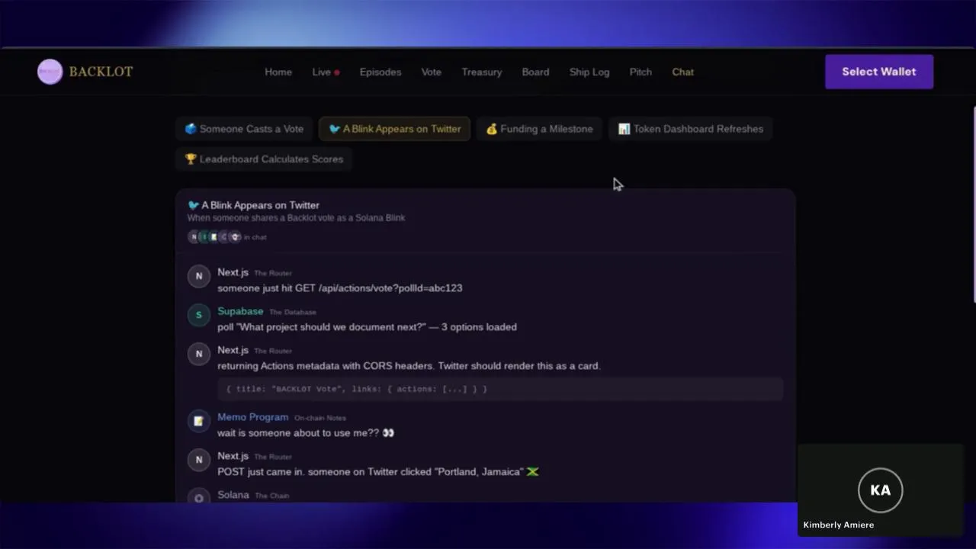Click the message 'wait is someone about to use me??'
The width and height of the screenshot is (976, 549).
click(306, 433)
